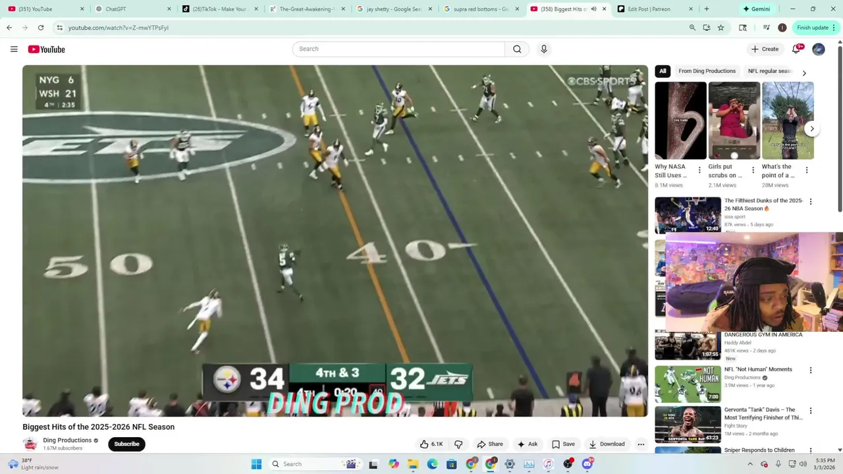Image resolution: width=843 pixels, height=474 pixels.
Task: Open Google Lens search icon in toolbar
Action: tap(743, 28)
